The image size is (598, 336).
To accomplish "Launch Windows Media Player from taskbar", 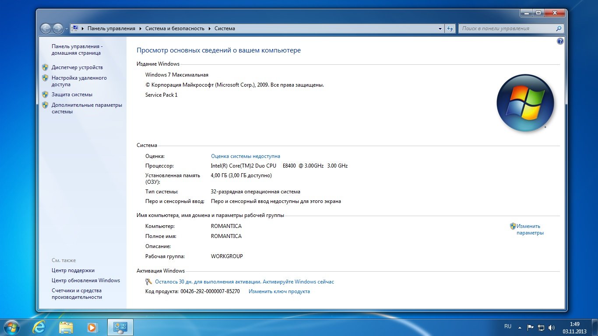I will coord(92,327).
